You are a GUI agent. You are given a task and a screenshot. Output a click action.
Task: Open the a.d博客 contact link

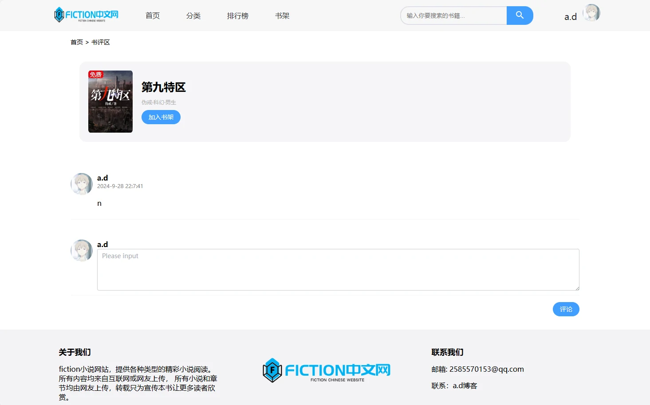pos(464,385)
